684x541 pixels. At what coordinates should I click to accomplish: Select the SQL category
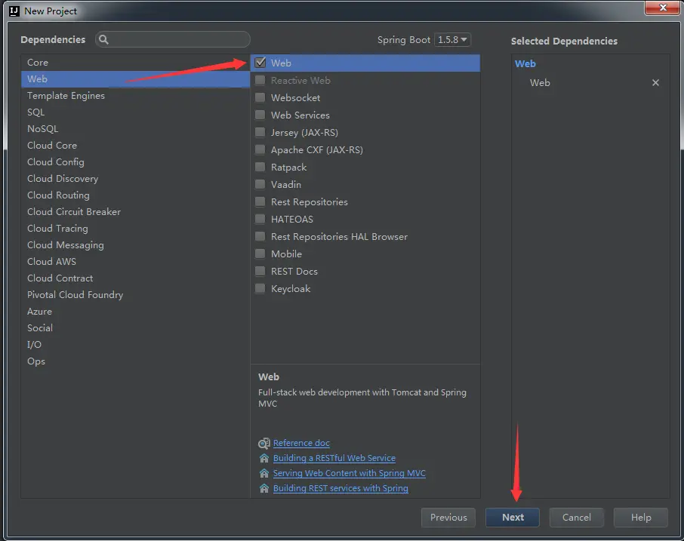click(x=135, y=112)
